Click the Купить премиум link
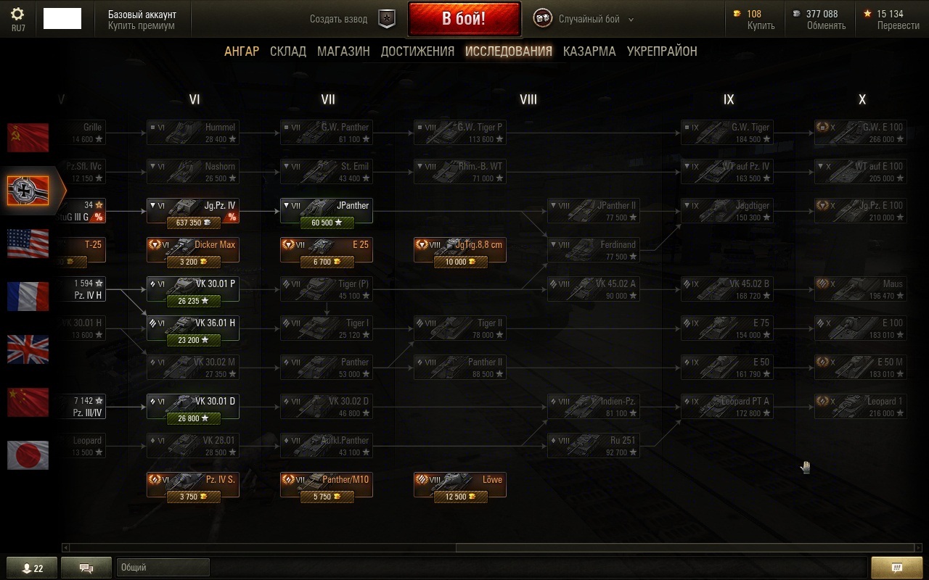Screen dimensions: 929x580 142,26
